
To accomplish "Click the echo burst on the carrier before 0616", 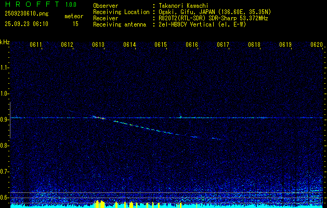I will (x=180, y=116).
